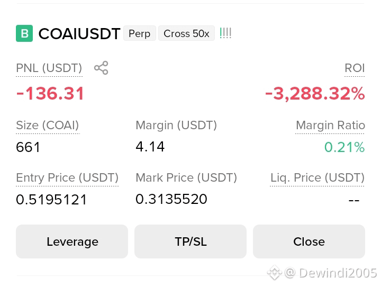Viewport: 381px width, 286px height.
Task: Open the TP/SL settings button
Action: pos(190,242)
